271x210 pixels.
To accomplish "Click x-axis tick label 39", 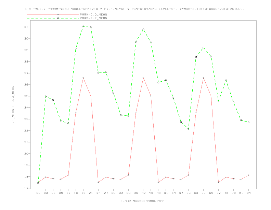I will 136,193.
